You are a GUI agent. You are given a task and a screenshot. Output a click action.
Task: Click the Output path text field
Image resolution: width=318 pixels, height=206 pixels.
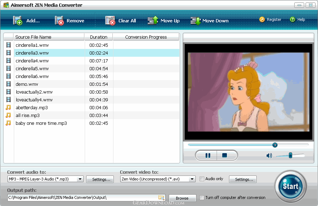87,197
